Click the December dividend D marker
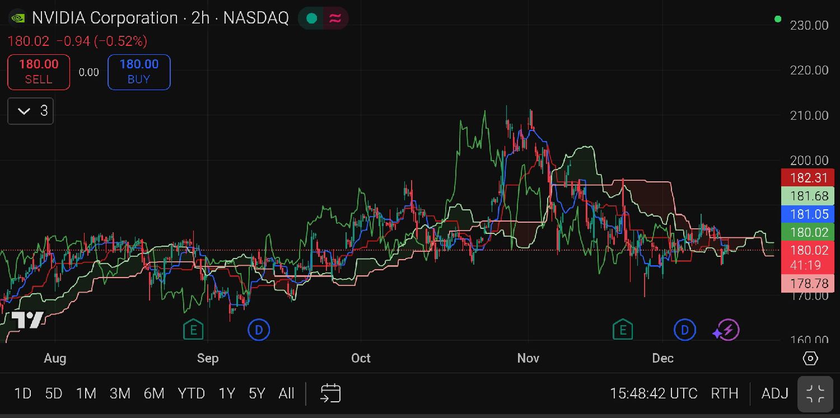 pos(684,330)
